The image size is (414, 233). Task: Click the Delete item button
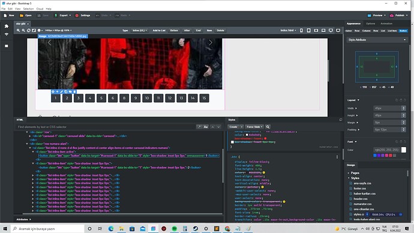tap(220, 31)
